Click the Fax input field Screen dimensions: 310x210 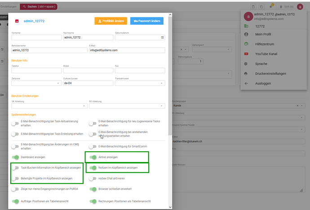coord(140,71)
